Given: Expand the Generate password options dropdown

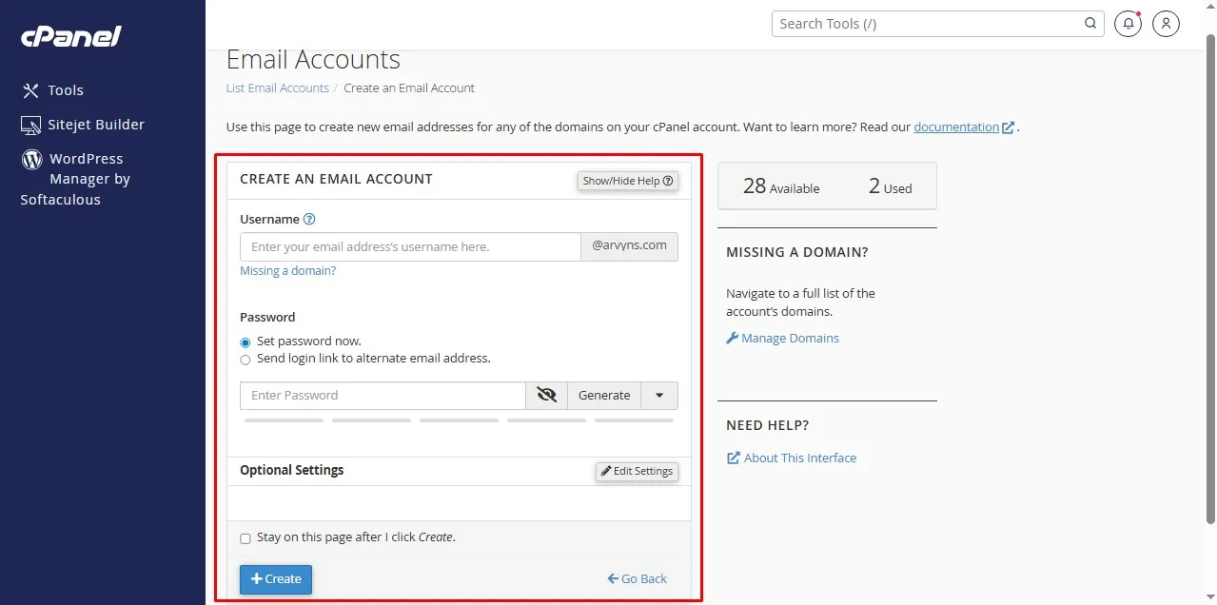Looking at the screenshot, I should point(658,395).
